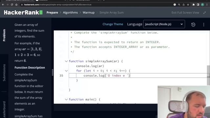The image size is (210, 118).
Task: Switch to the Problem side tab
Action: pos(4,35)
